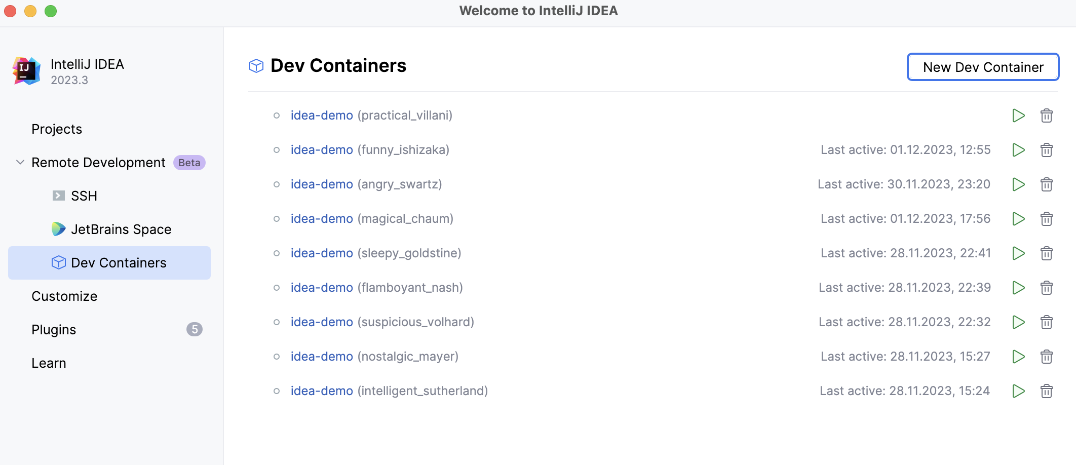The image size is (1076, 465).
Task: Click the Plugins update count badge 5
Action: pos(195,329)
